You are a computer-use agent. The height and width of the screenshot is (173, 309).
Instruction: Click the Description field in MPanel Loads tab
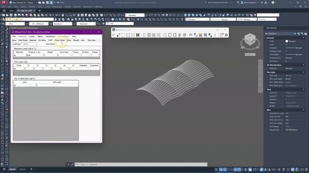point(78,44)
